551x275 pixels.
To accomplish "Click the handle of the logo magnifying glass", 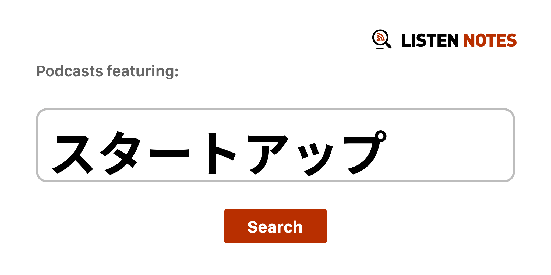I will [388, 45].
